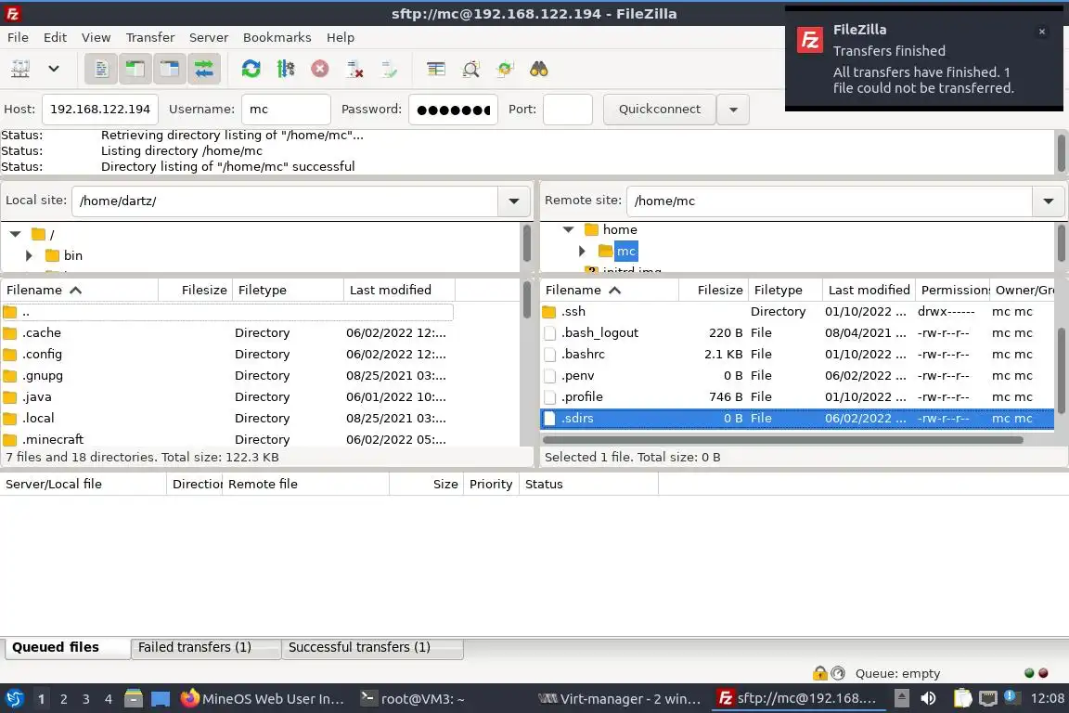Open the Help menu

coord(341,37)
